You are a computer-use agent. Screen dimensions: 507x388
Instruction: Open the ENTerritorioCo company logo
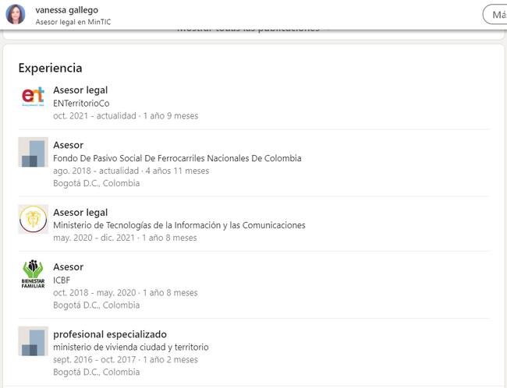[33, 97]
